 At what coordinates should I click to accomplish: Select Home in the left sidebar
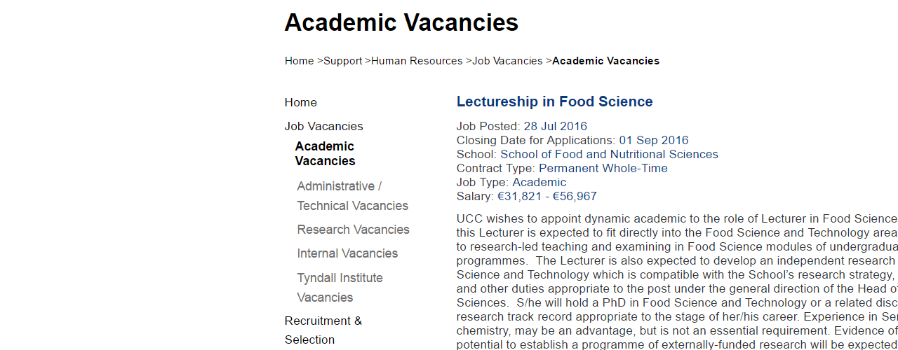301,102
